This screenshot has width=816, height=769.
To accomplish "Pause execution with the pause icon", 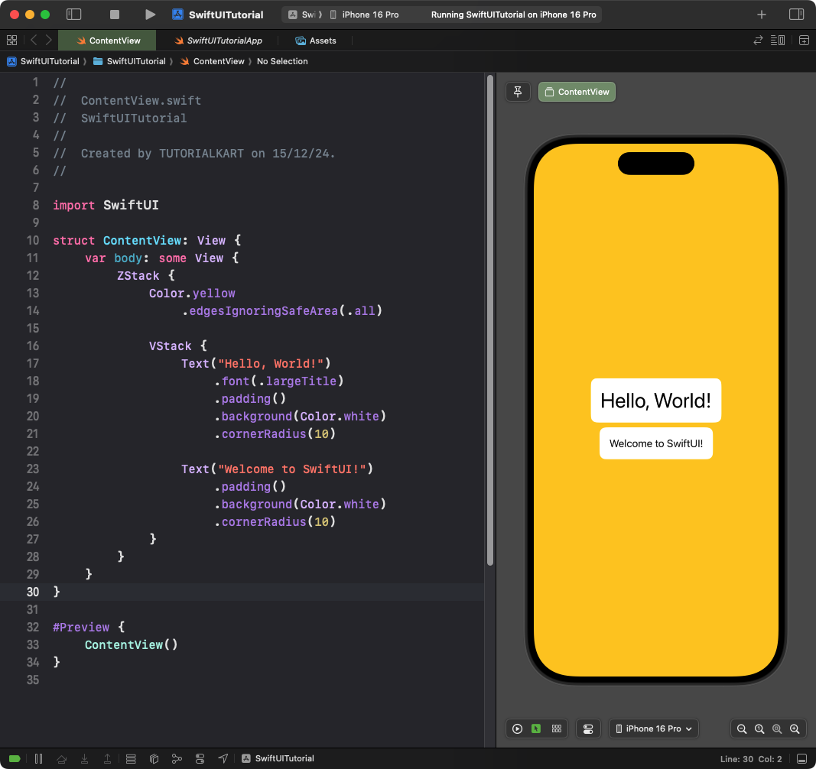I will [38, 758].
